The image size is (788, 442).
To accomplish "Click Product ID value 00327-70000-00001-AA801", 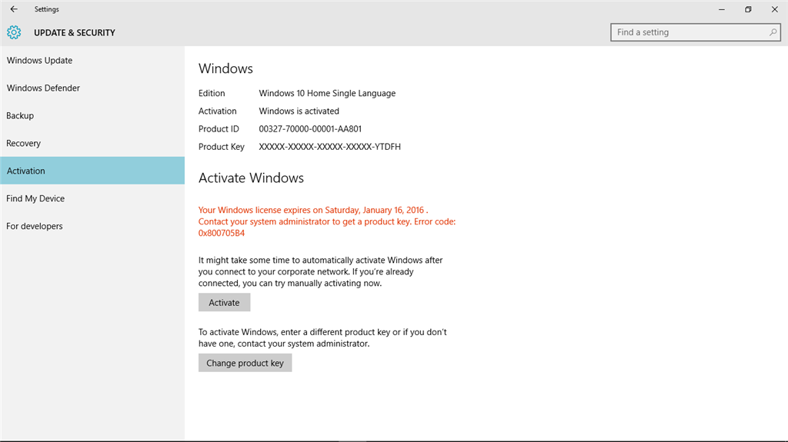I will click(310, 129).
